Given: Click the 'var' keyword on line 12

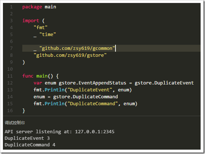Looking at the screenshot, I should pos(38,83).
